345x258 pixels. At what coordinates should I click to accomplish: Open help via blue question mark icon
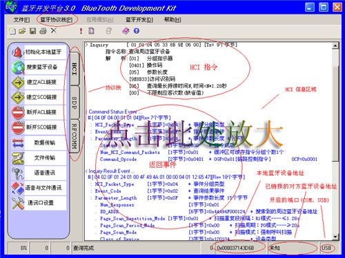coord(137,31)
